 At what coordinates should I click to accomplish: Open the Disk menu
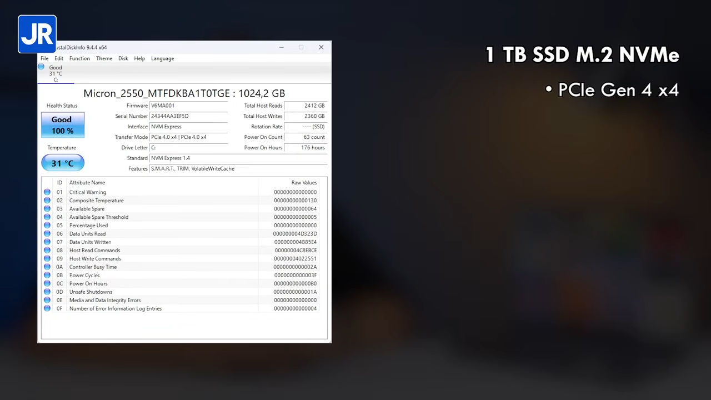pos(123,58)
